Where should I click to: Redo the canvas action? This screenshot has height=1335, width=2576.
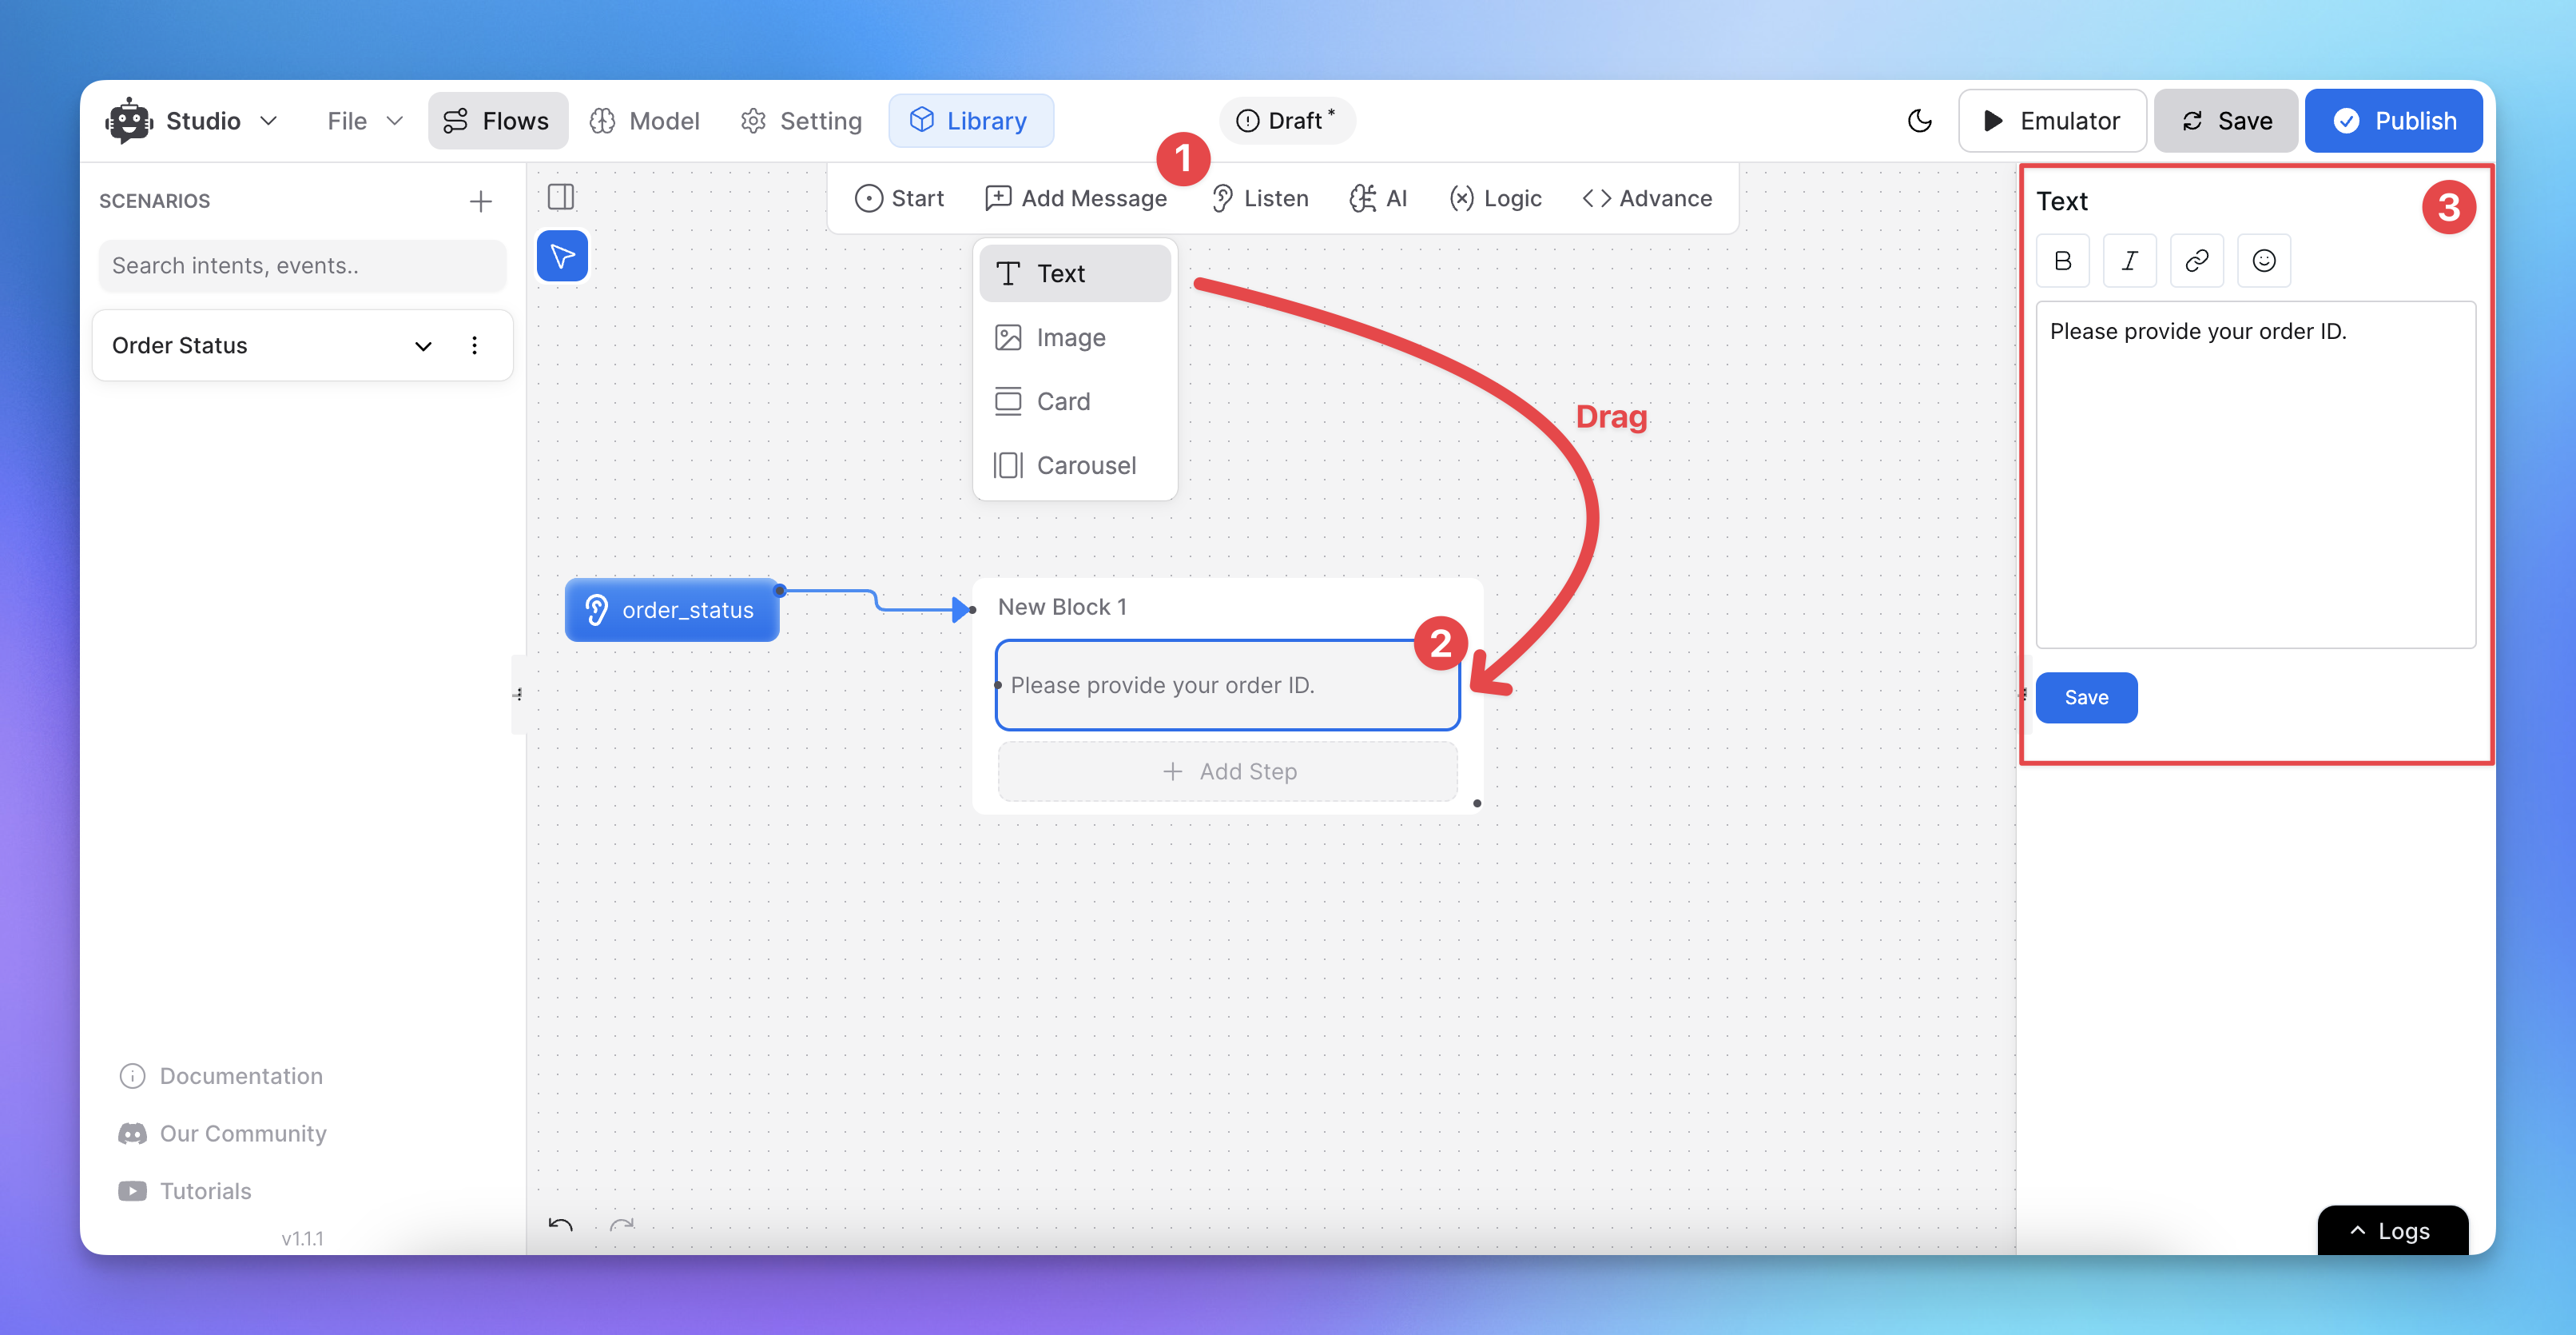pyautogui.click(x=622, y=1225)
